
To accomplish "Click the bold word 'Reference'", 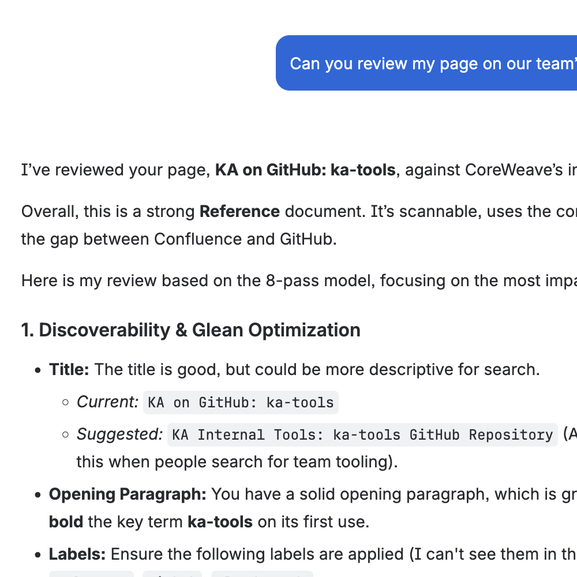I will [x=239, y=212].
